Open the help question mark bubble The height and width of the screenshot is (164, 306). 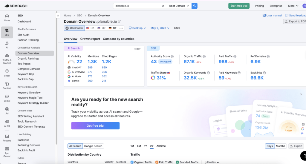tap(304, 156)
